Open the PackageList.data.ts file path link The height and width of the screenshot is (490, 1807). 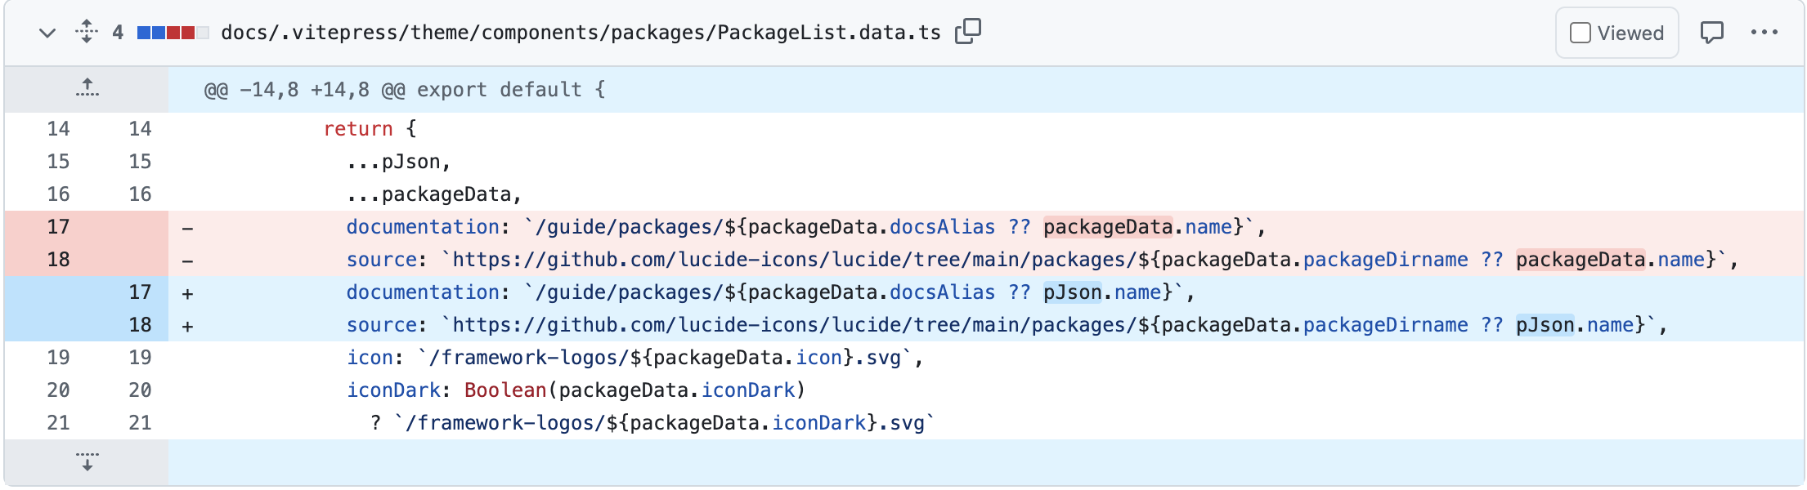click(581, 33)
